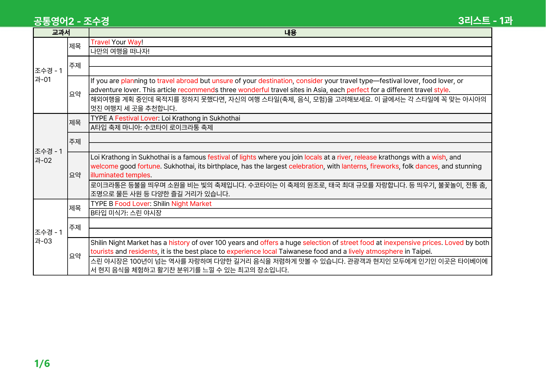Click the '나만의 여행을 떠나자!' translation cell
This screenshot has height=386, width=546.
(290, 51)
